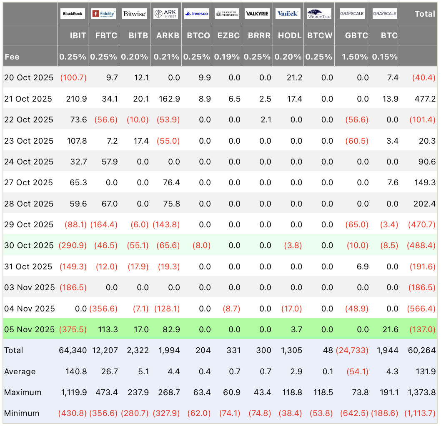
Task: Click the VanEck logo
Action: (x=288, y=14)
